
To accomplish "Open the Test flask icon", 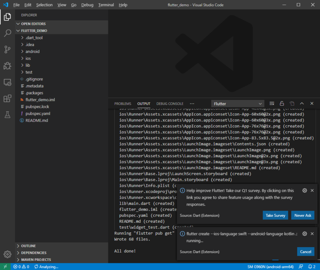I will 7,115.
